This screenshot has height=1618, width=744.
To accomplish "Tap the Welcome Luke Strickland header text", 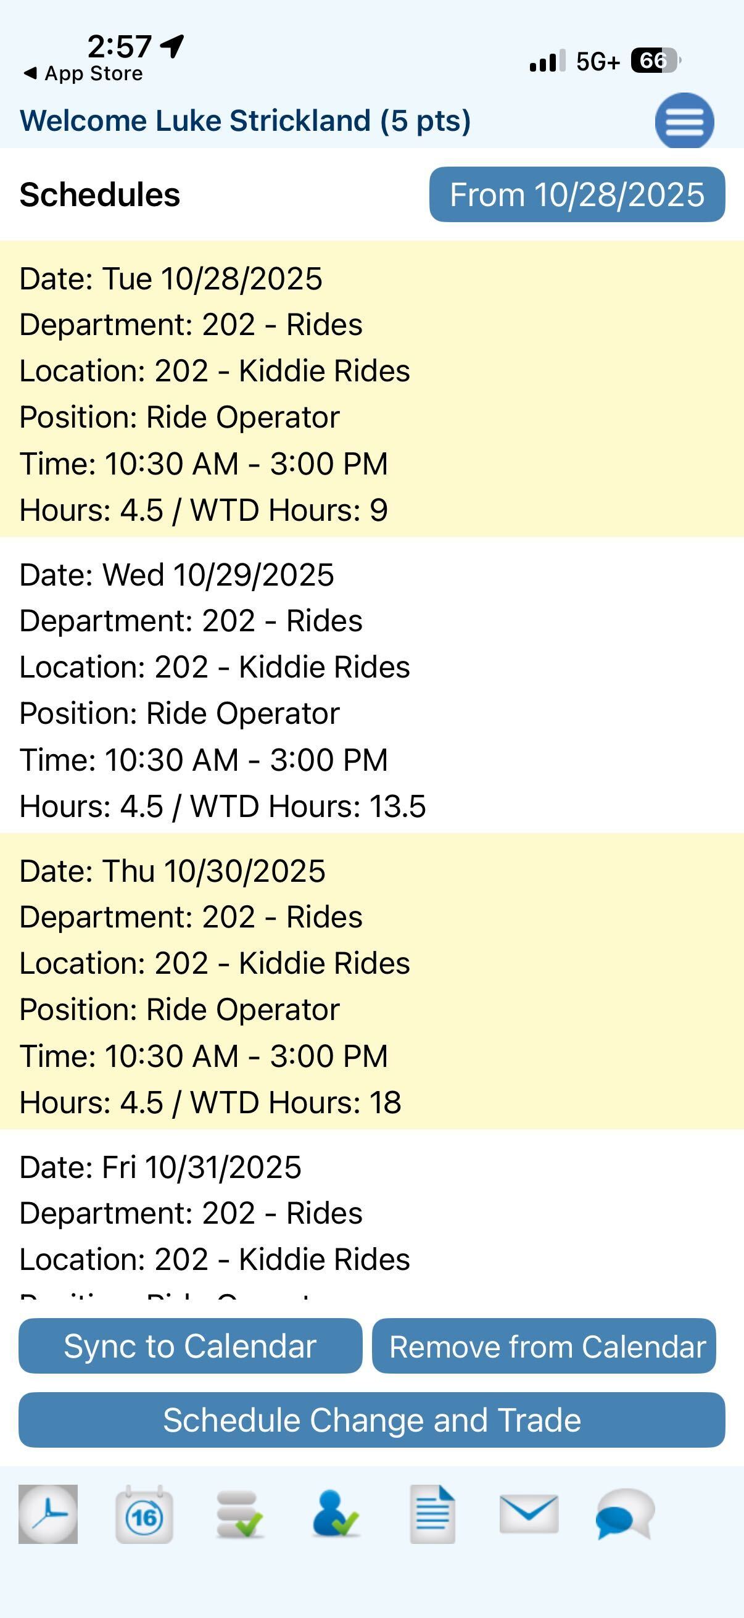I will 245,120.
